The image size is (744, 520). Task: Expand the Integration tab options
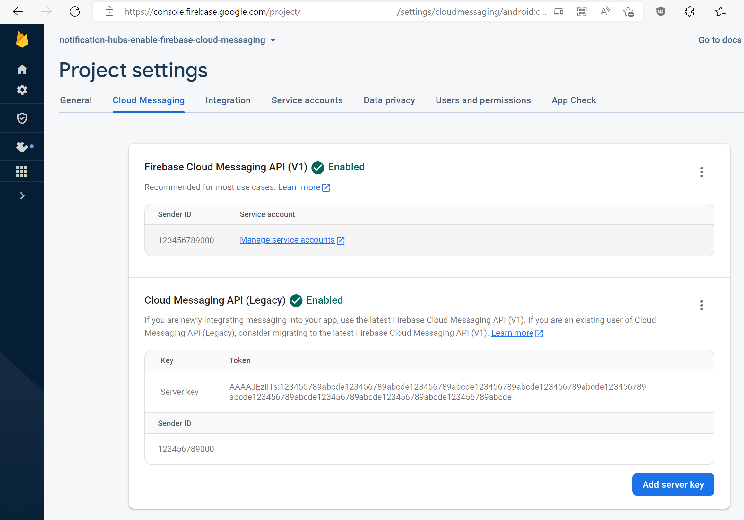coord(229,100)
